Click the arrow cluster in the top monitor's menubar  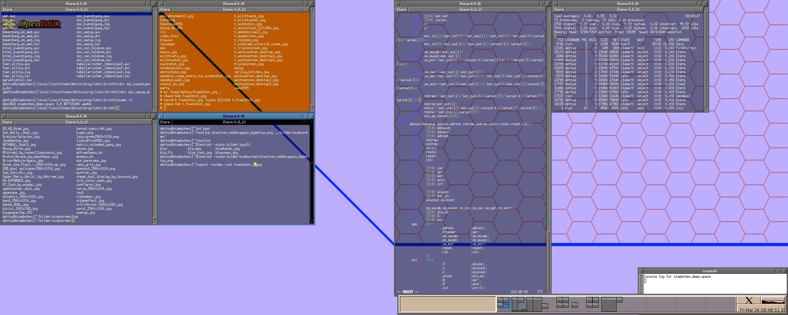697,10
